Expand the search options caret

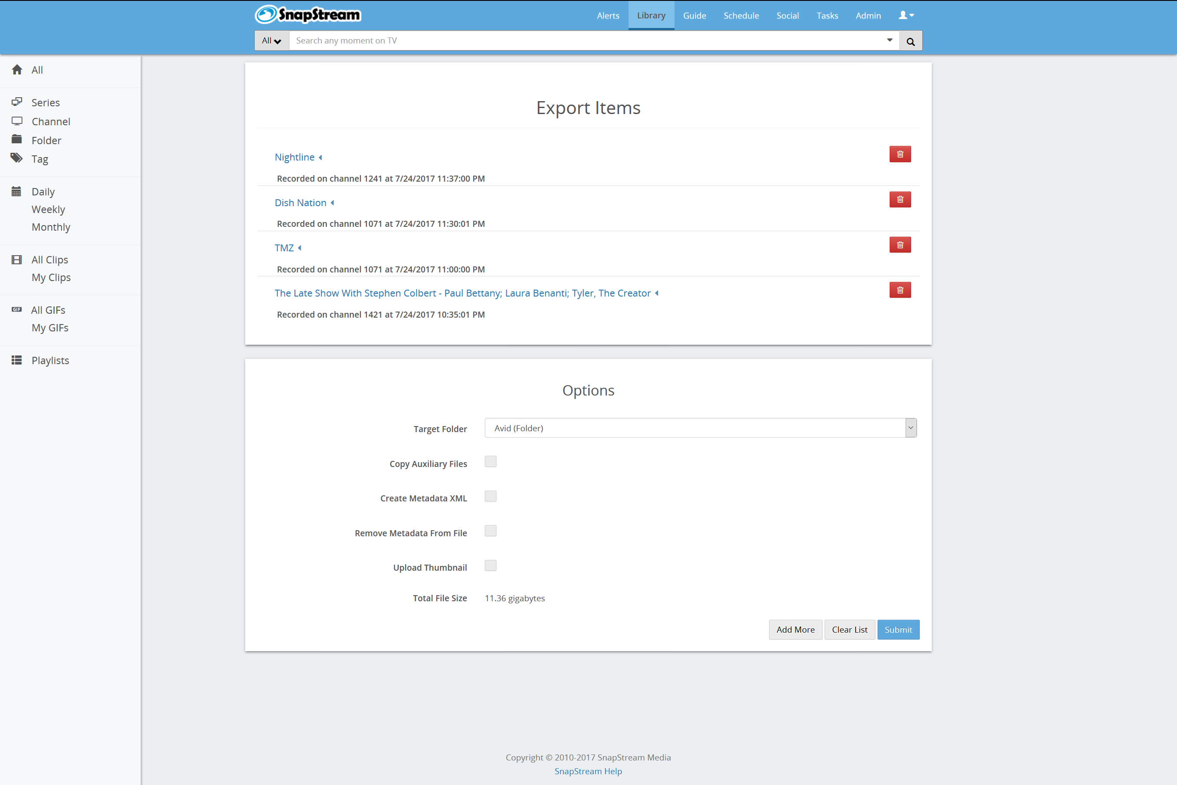tap(890, 40)
